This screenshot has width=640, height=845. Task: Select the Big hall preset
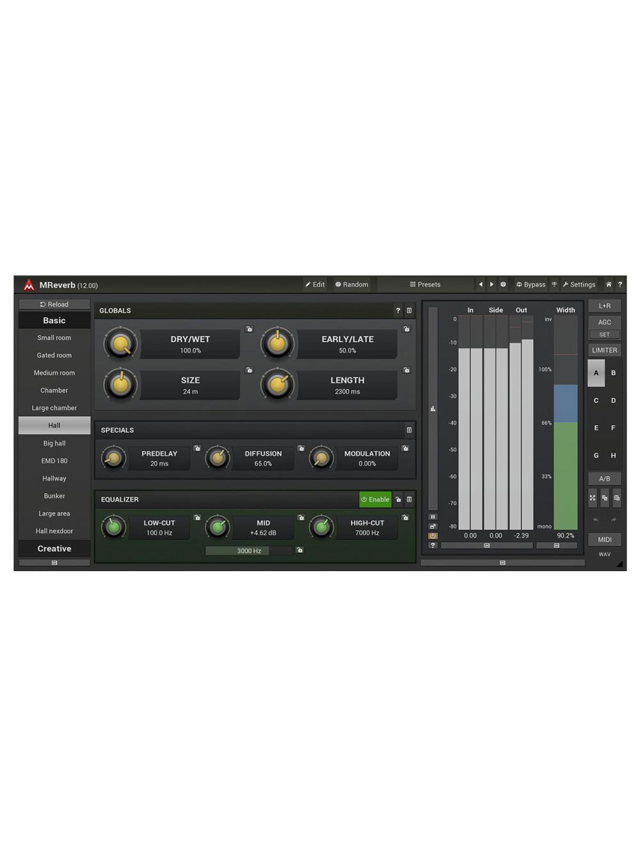[54, 443]
